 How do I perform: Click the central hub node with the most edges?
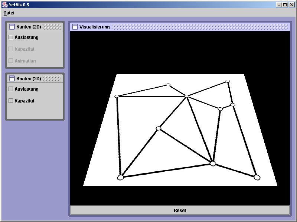(187, 96)
